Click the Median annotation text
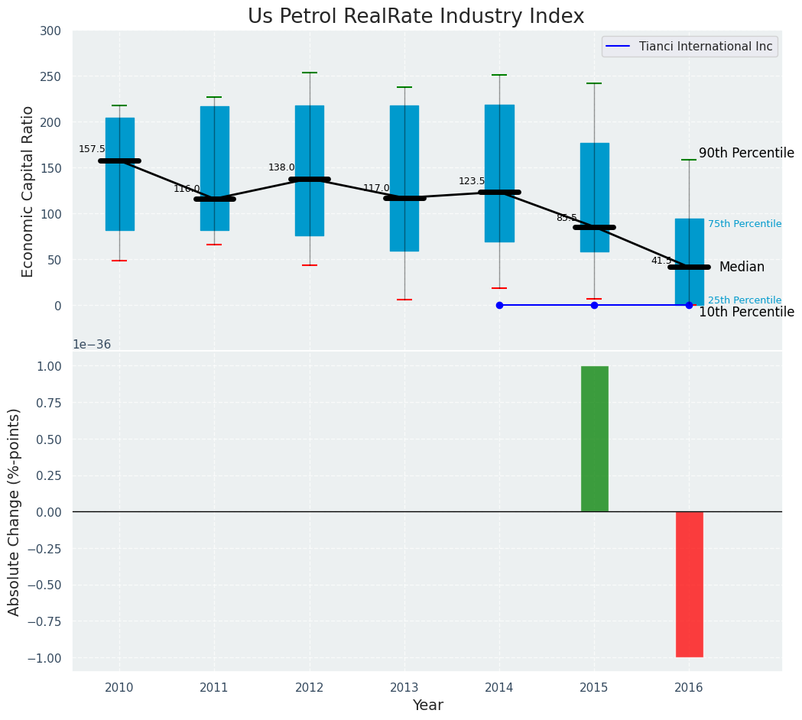Image resolution: width=802 pixels, height=720 pixels. pos(742,267)
